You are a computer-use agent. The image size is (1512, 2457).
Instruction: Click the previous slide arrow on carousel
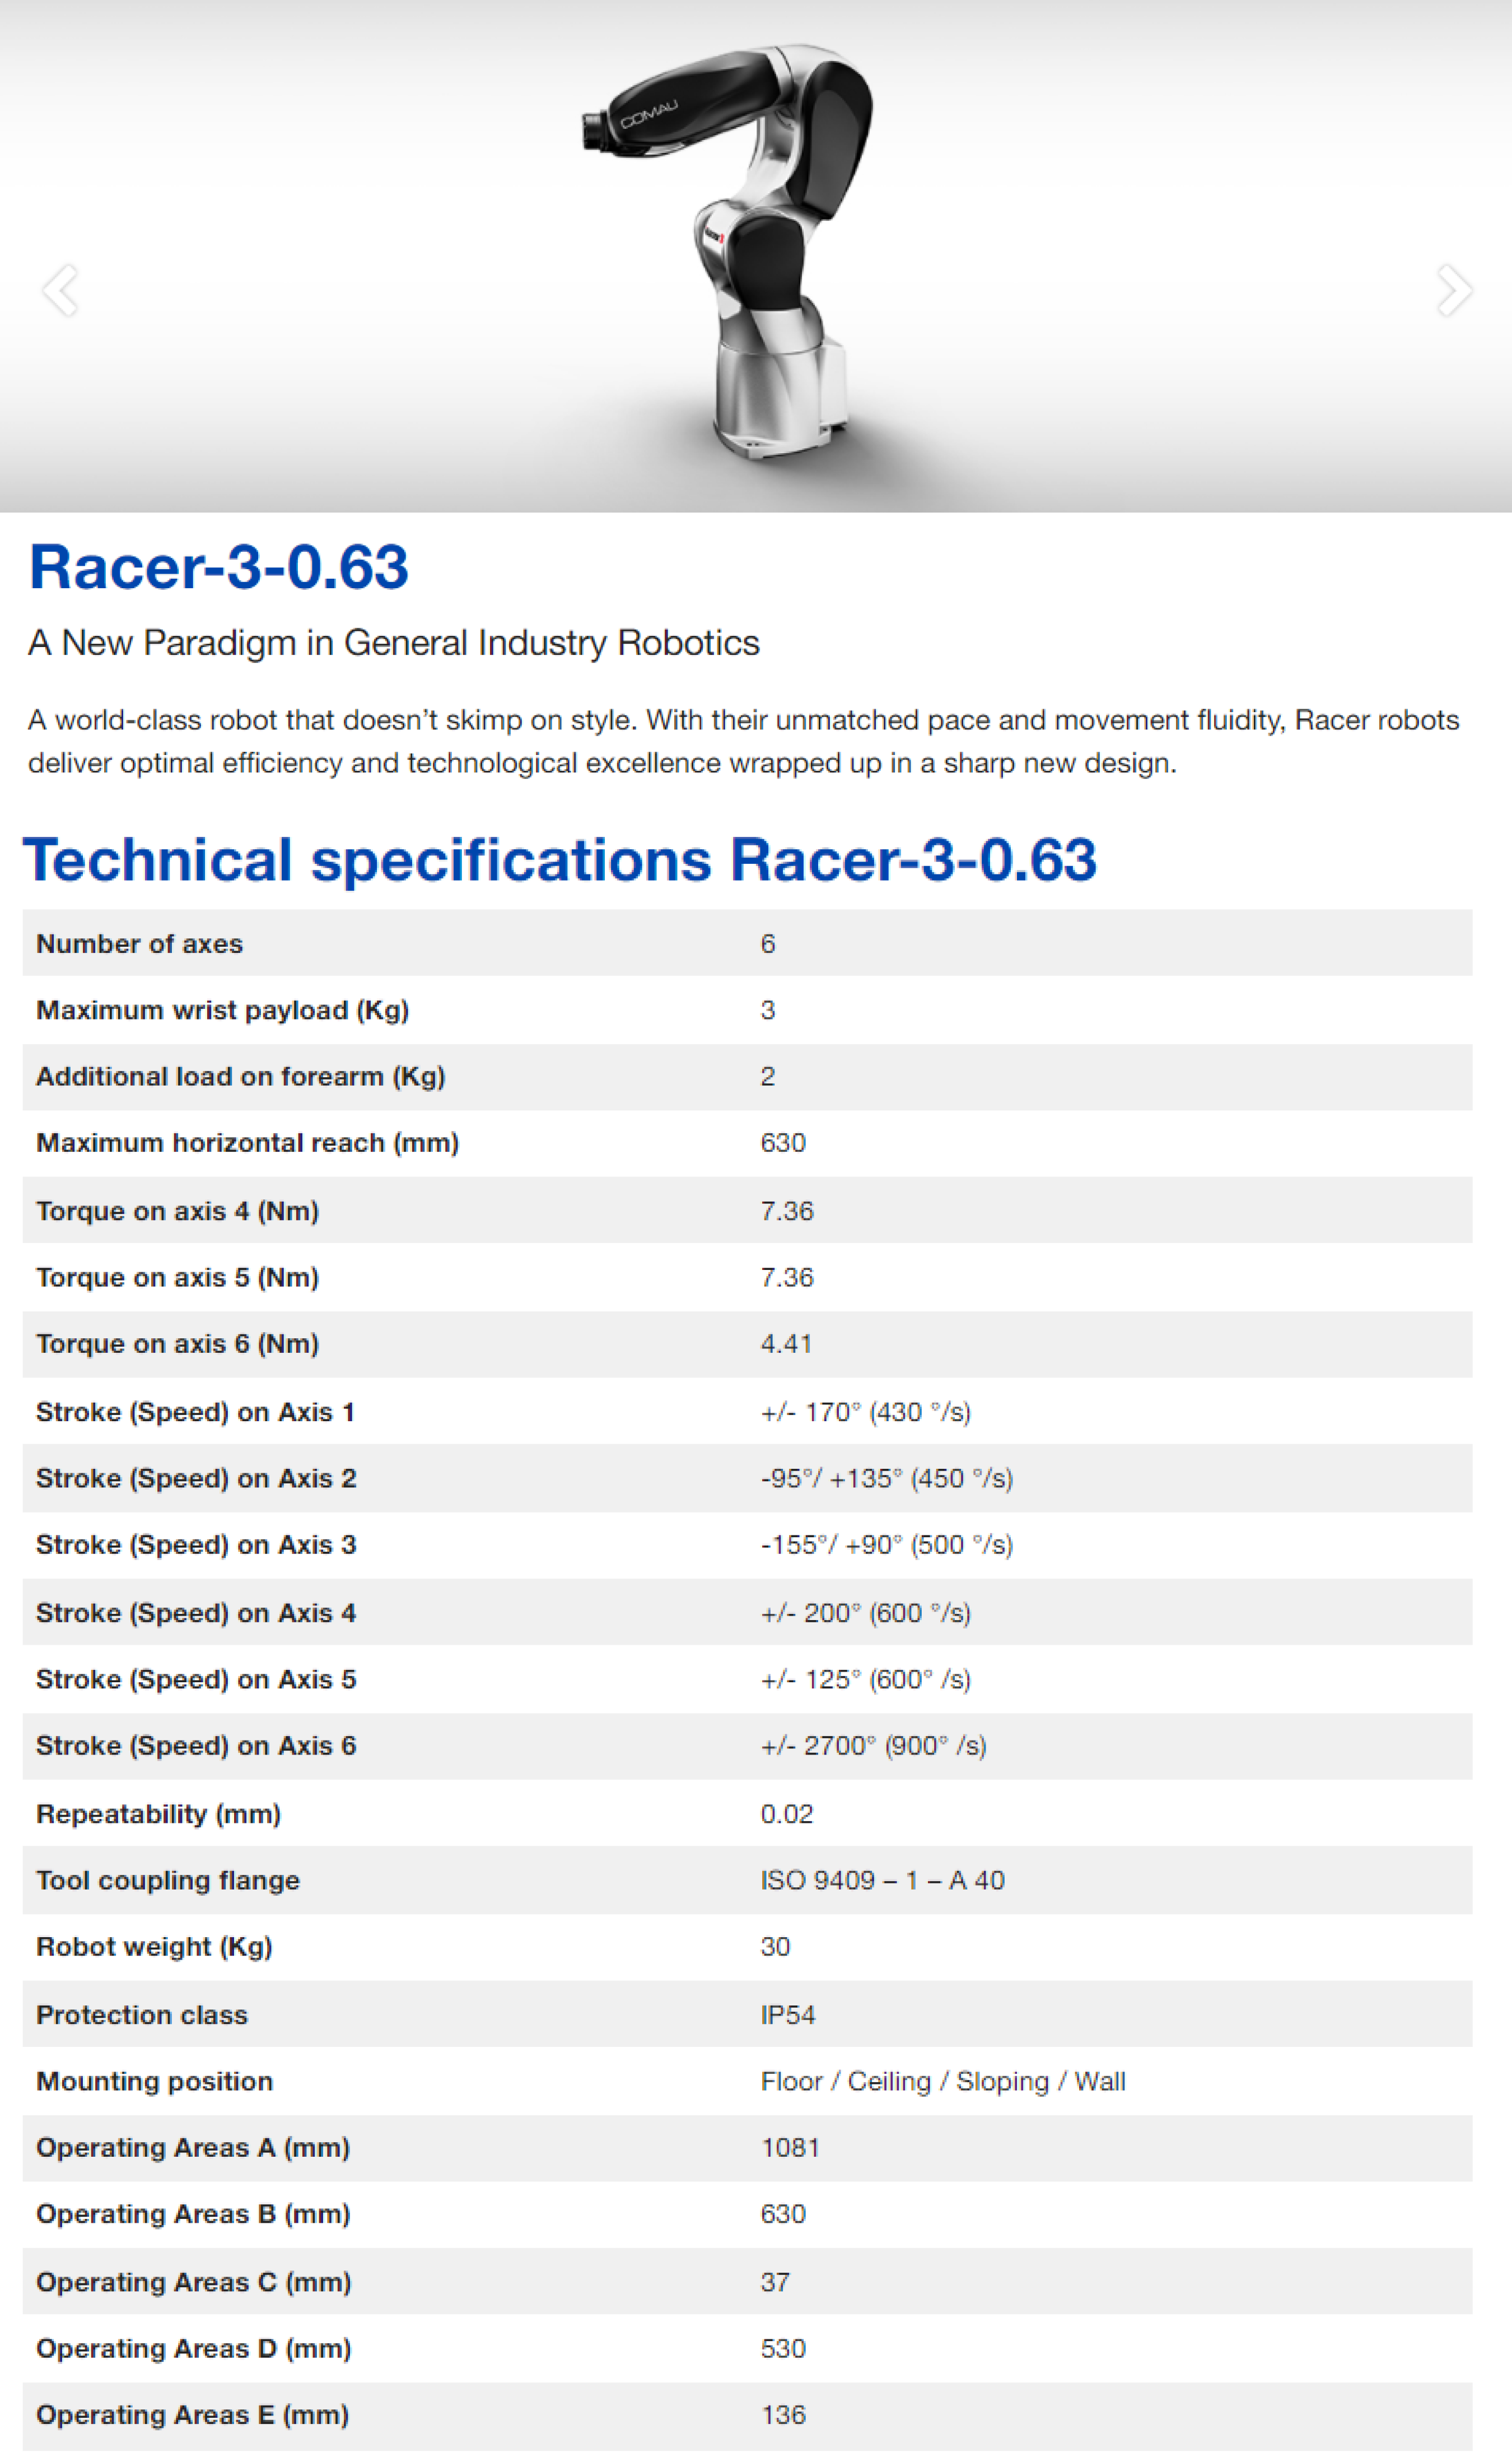point(60,290)
